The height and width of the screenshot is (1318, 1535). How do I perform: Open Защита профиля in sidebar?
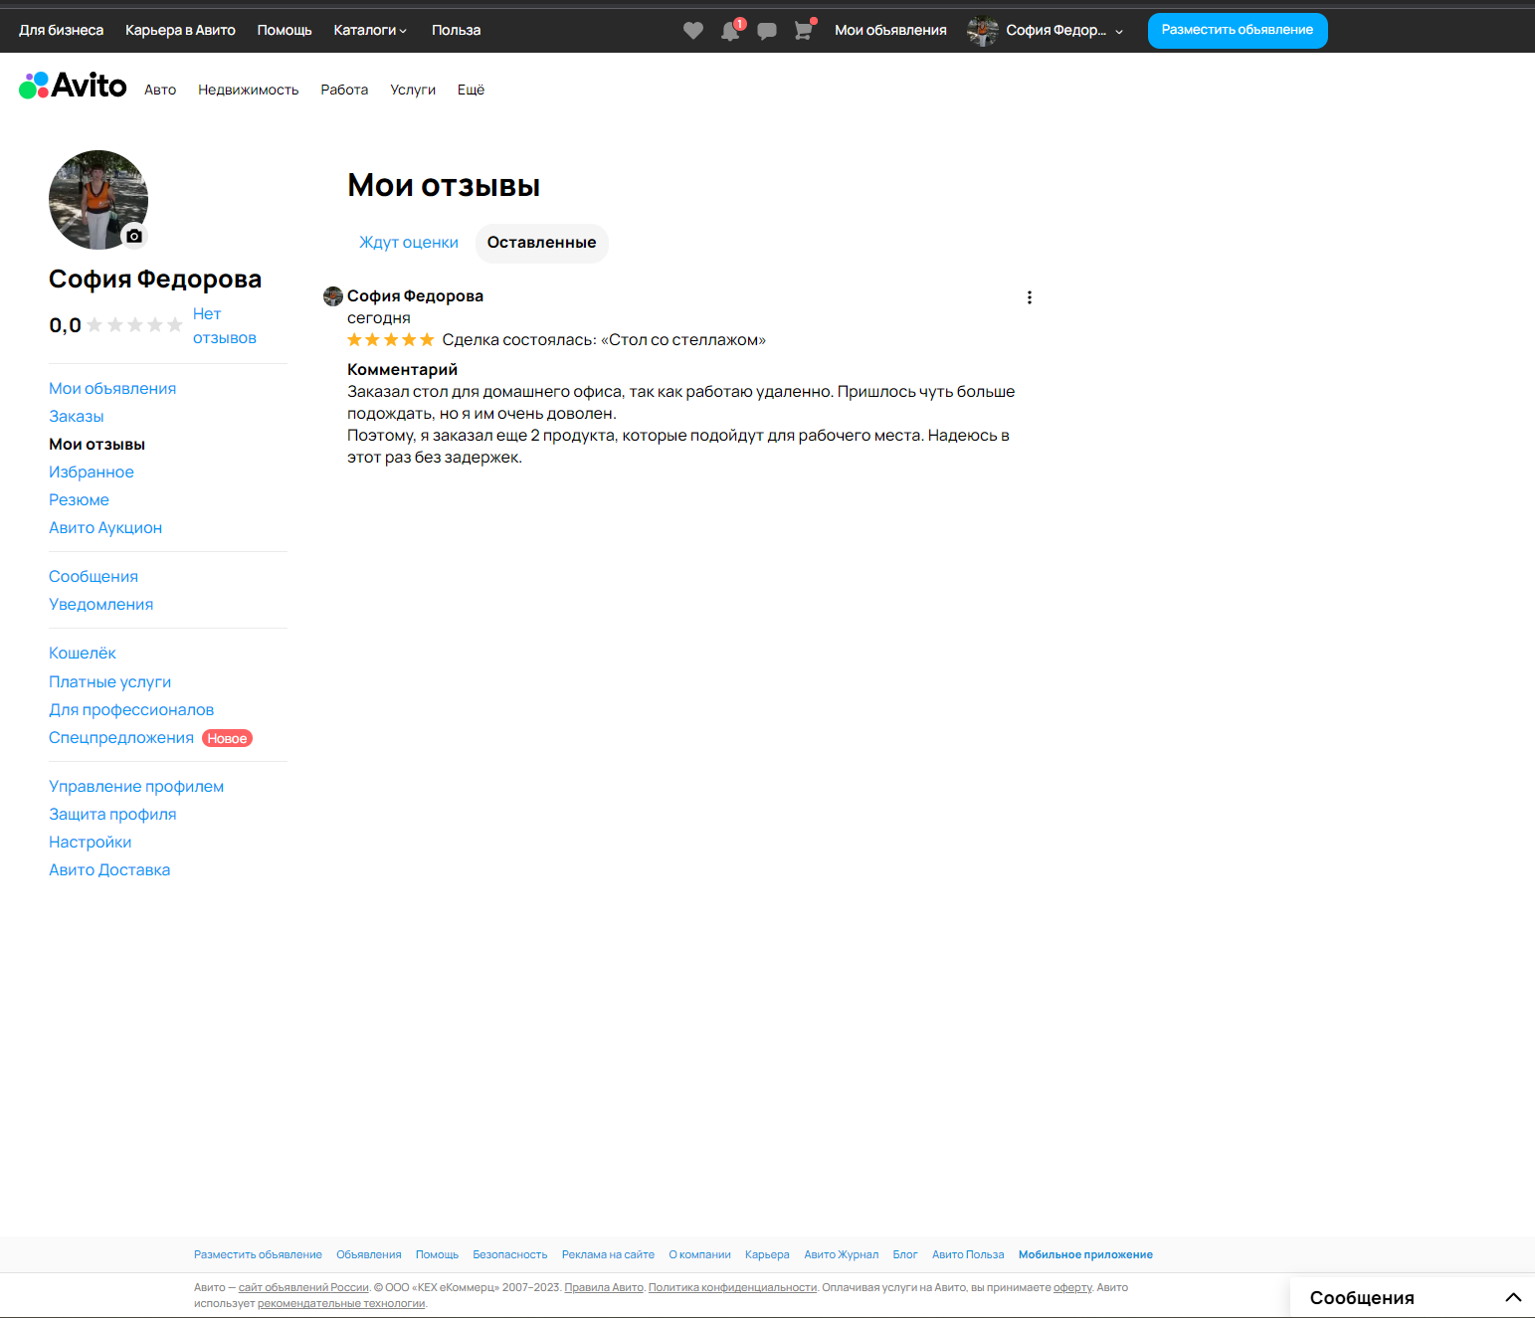(112, 815)
